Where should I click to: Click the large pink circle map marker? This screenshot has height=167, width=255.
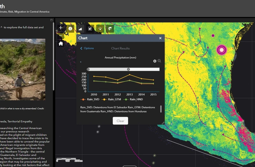(222, 50)
